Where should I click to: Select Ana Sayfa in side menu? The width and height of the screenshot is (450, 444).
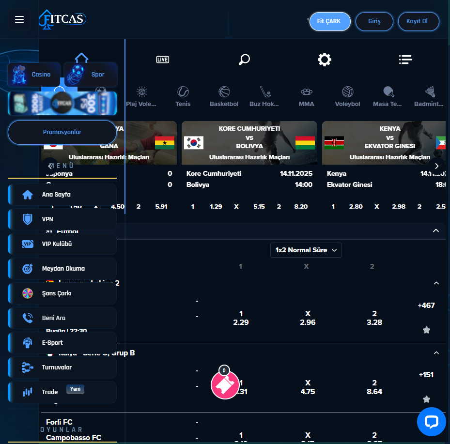pos(62,195)
